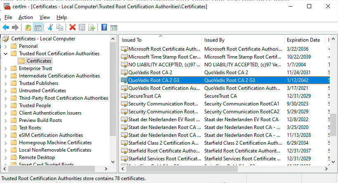Expand the Trusted People node
This screenshot has width=338, height=183.
pos(6,106)
